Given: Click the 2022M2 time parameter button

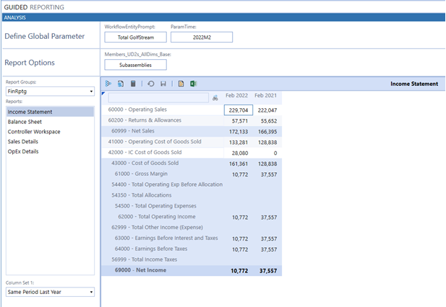Looking at the screenshot, I should [x=202, y=37].
